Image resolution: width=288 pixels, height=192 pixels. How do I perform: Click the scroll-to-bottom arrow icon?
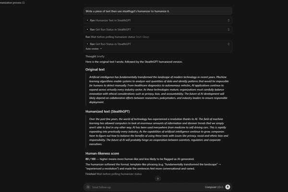[x=158, y=179]
